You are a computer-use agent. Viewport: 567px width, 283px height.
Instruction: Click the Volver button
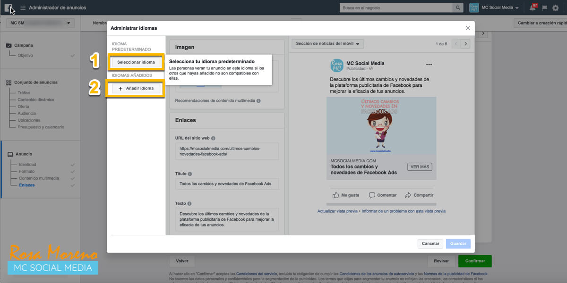point(182,261)
